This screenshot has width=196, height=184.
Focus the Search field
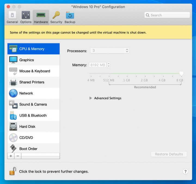167,15
